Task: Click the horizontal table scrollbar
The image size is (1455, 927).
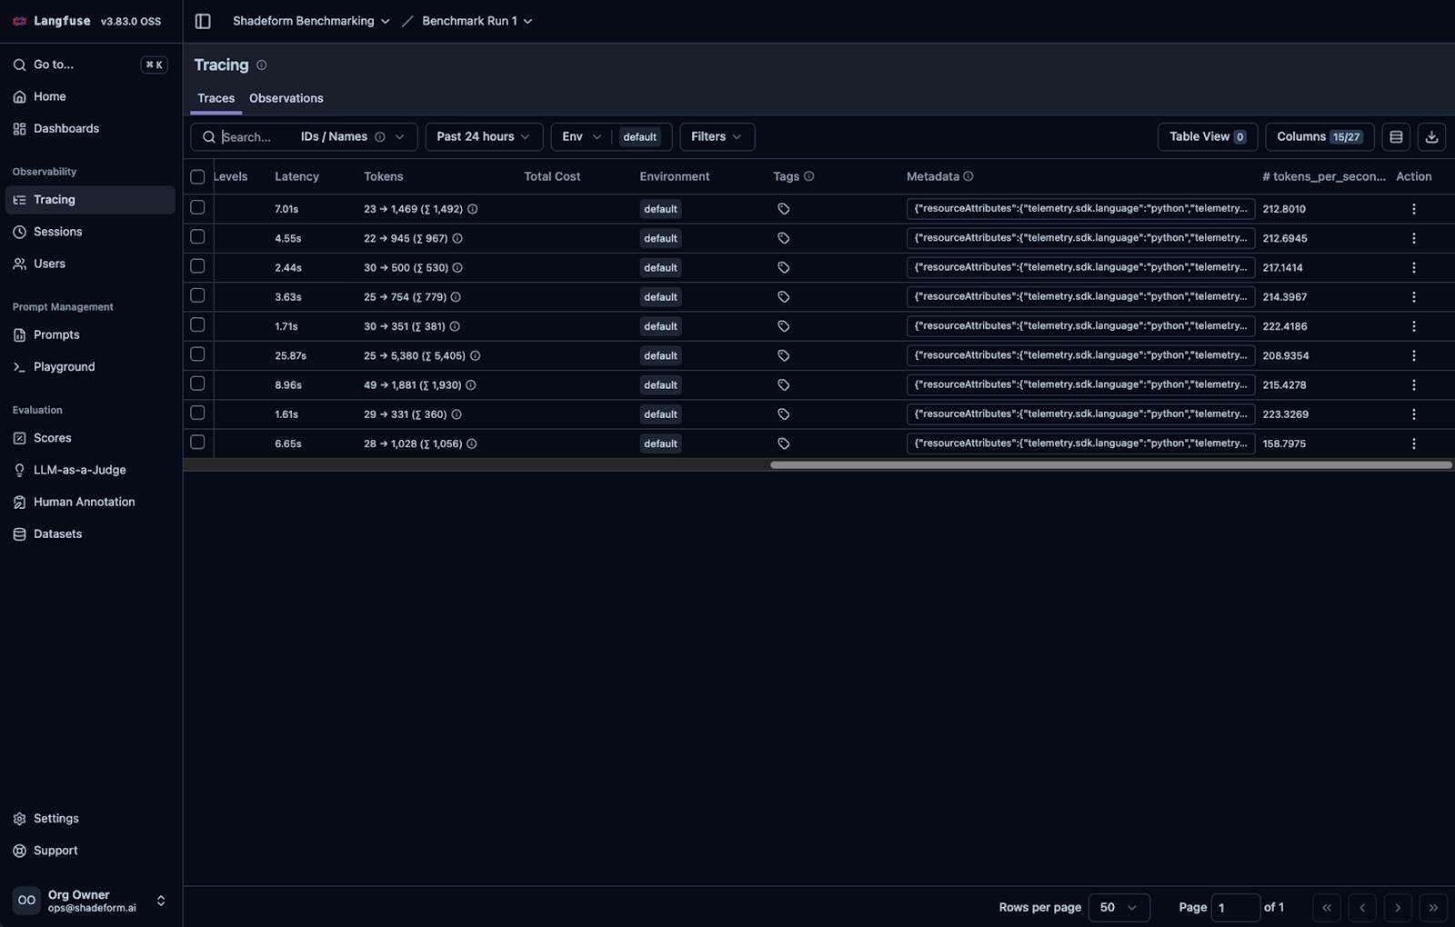Action: pyautogui.click(x=1110, y=464)
